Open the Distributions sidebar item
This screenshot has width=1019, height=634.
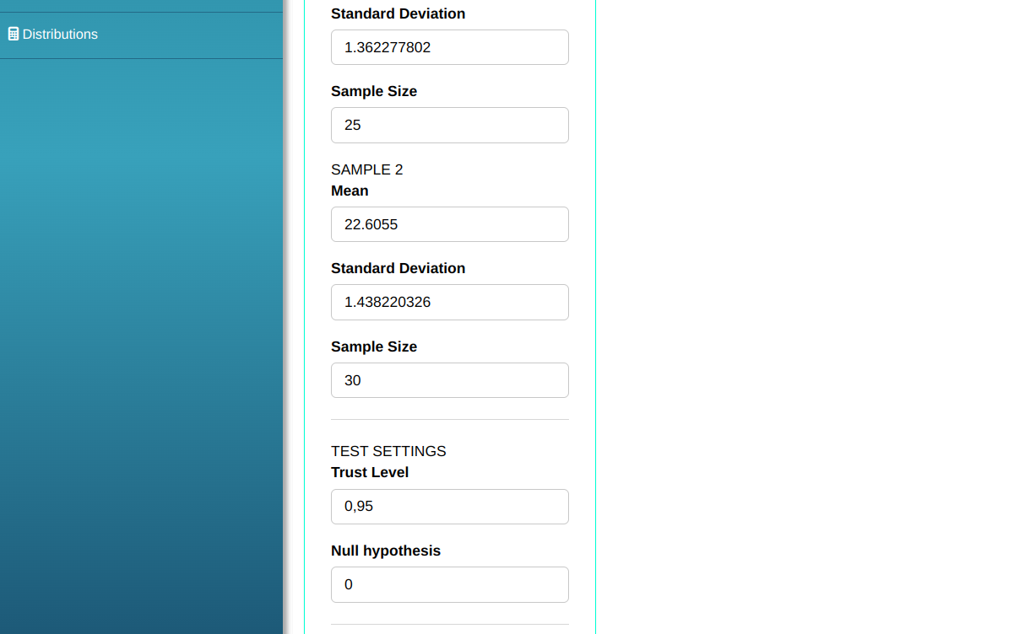tap(59, 35)
